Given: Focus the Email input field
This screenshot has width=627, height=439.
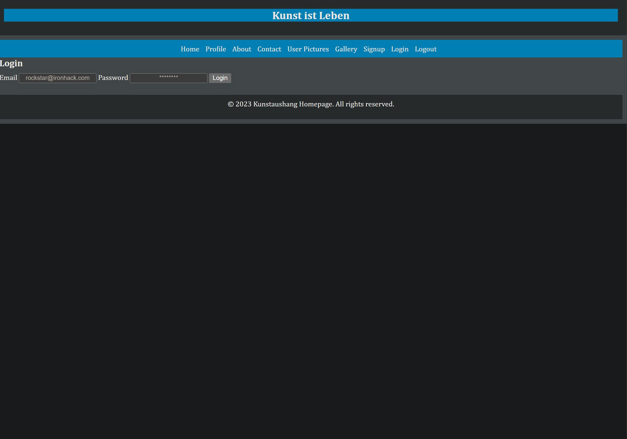Looking at the screenshot, I should [x=57, y=78].
